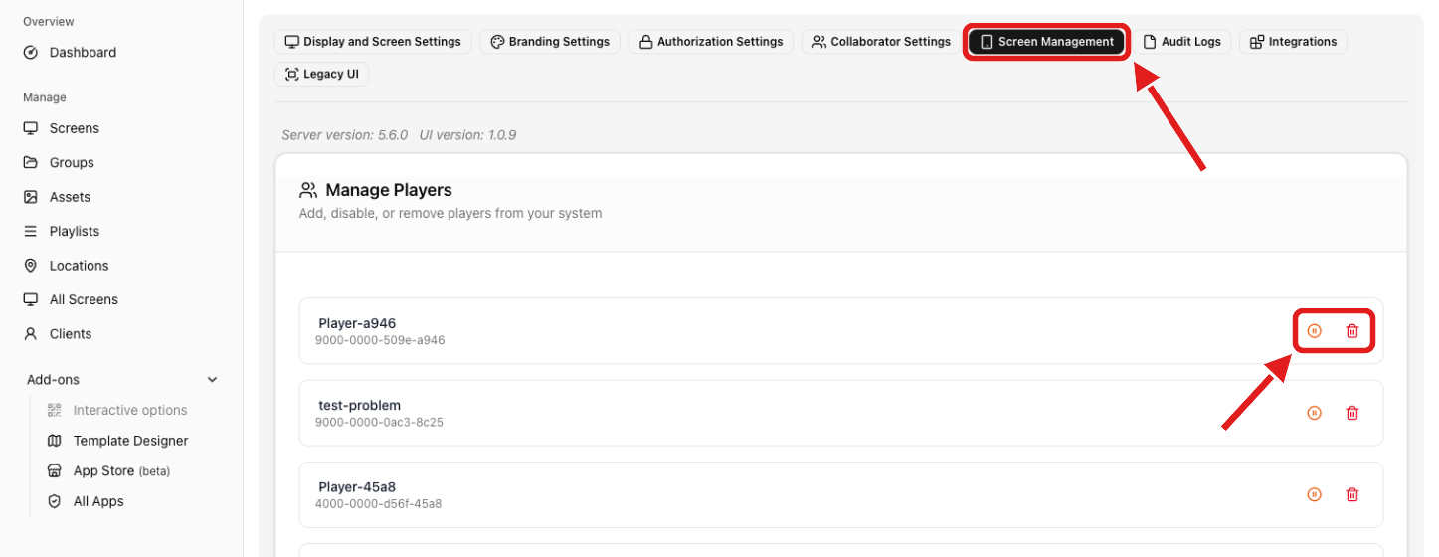The height and width of the screenshot is (557, 1439).
Task: Click the Dashboard gauge icon
Action: coord(31,52)
